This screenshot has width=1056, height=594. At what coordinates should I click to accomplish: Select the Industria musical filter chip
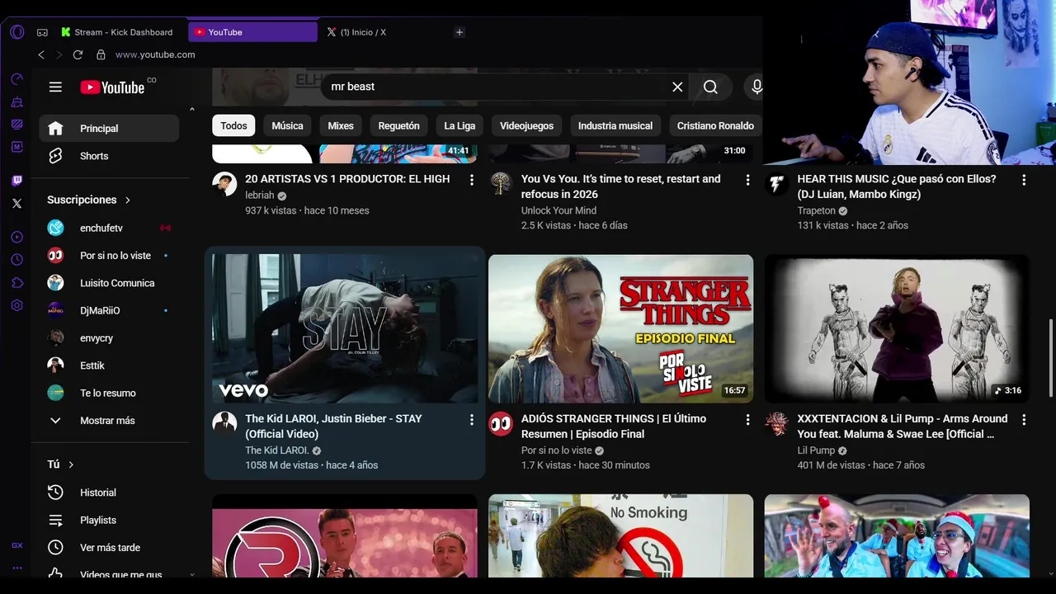coord(615,125)
